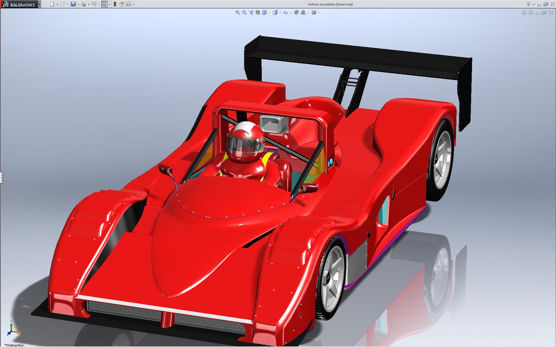
Task: Expand the collapsed left panel handle
Action: coord(1,177)
